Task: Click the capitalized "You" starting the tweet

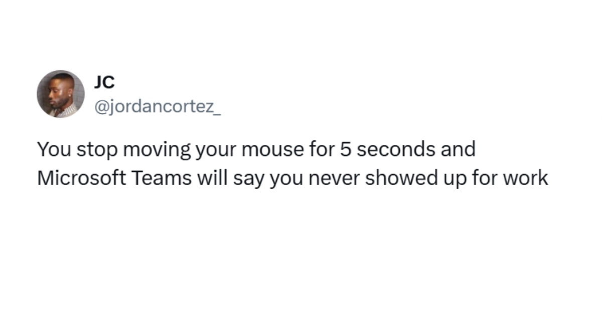Action: [54, 150]
